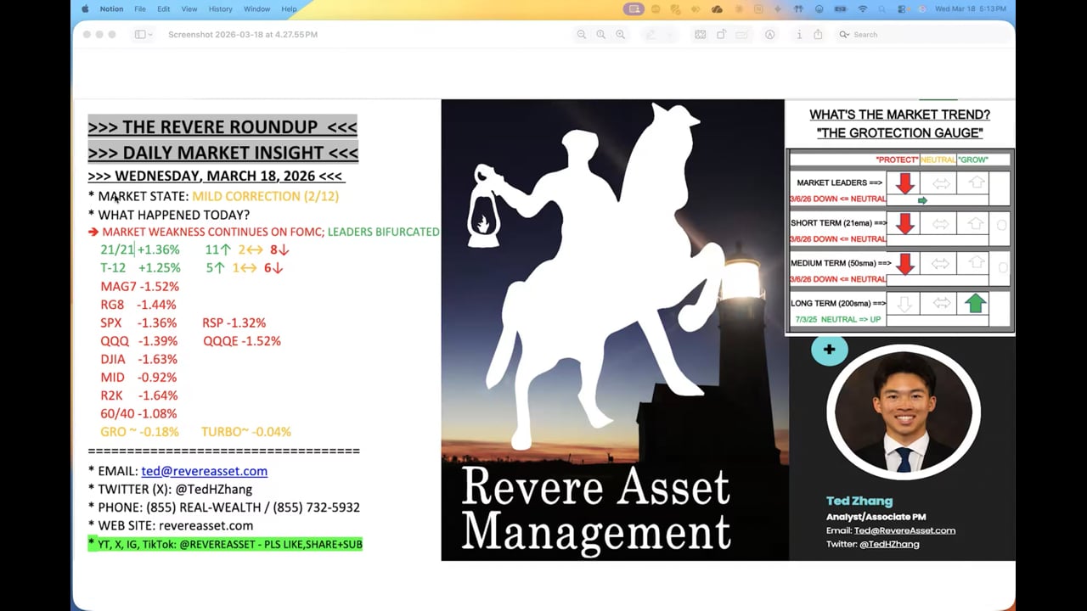The height and width of the screenshot is (611, 1087).
Task: Click the Ted@RevereAsset.com link under Ted Zhang
Action: 904,530
